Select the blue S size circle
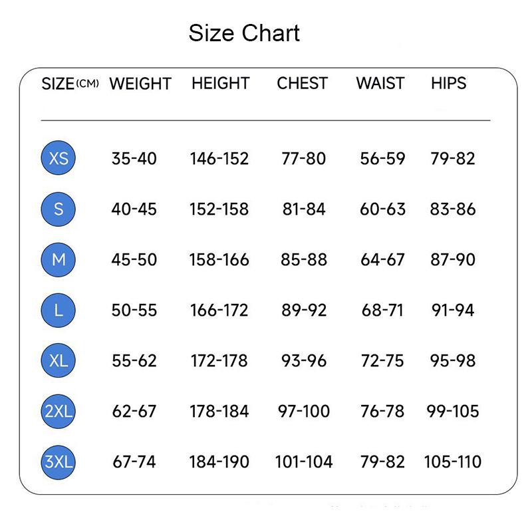The height and width of the screenshot is (532, 532). [x=59, y=209]
